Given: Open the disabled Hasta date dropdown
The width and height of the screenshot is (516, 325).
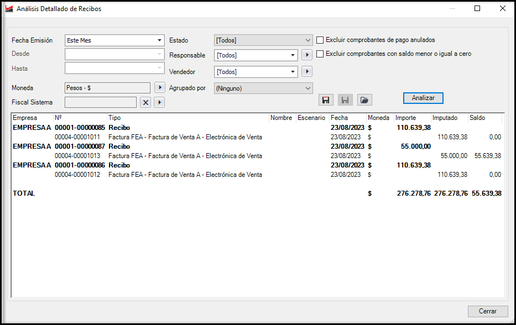Looking at the screenshot, I should (159, 68).
